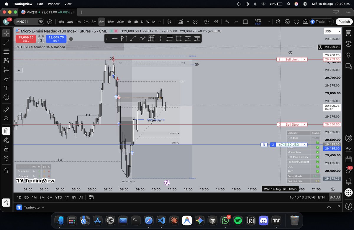The width and height of the screenshot is (354, 230).
Task: Add symbol with plus button
Action: click(50, 22)
